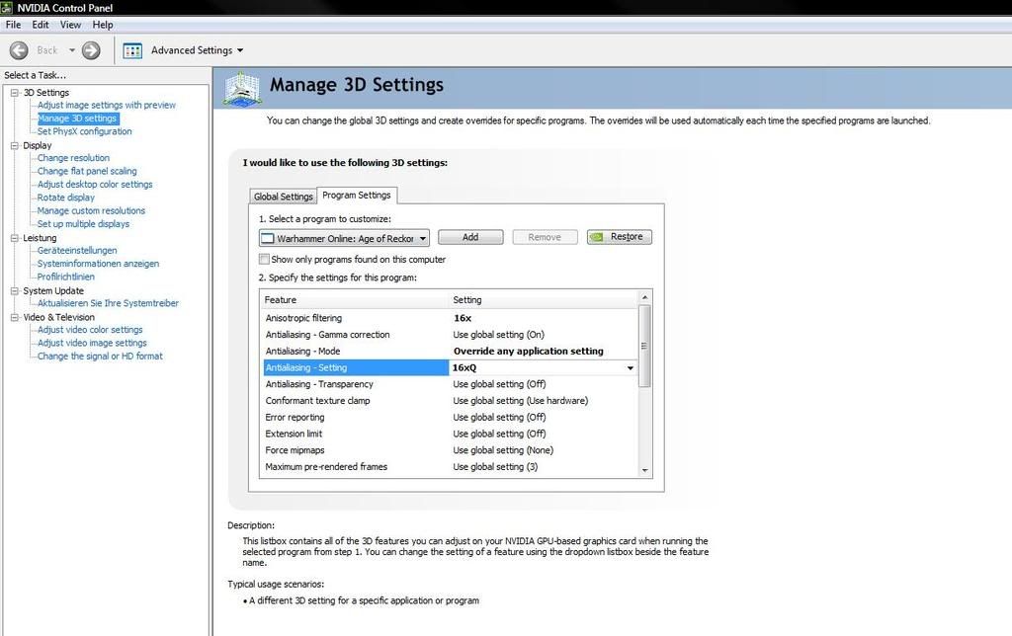Viewport: 1012px width, 636px height.
Task: Open Profilrichtlinien task
Action: click(x=66, y=278)
